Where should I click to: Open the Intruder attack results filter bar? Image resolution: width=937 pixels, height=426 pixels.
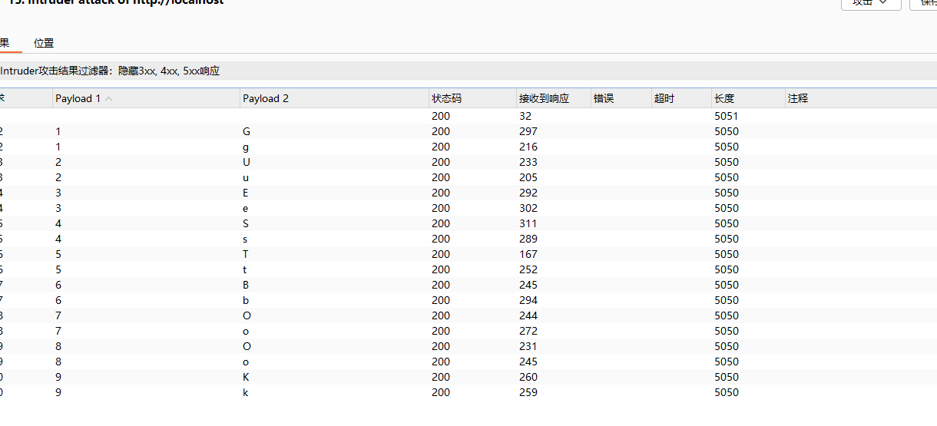click(x=110, y=71)
